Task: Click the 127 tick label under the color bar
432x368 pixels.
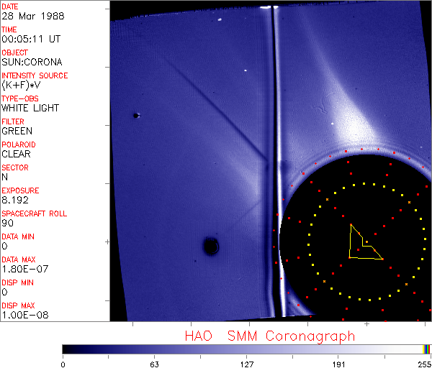Action: (247, 364)
